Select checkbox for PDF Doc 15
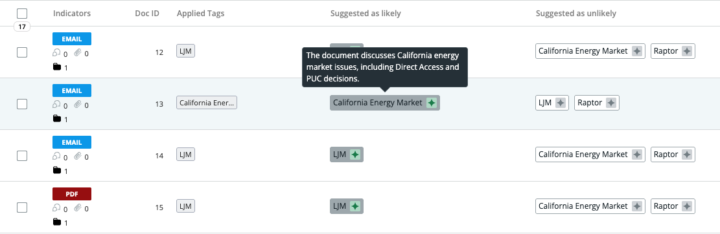720x234 pixels. (x=22, y=207)
